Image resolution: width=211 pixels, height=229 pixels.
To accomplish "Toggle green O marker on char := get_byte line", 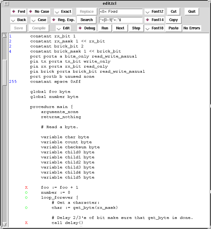I will (x=26, y=208).
